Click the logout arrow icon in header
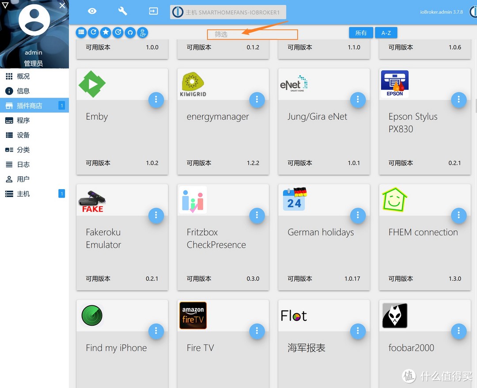The image size is (477, 388). click(153, 11)
